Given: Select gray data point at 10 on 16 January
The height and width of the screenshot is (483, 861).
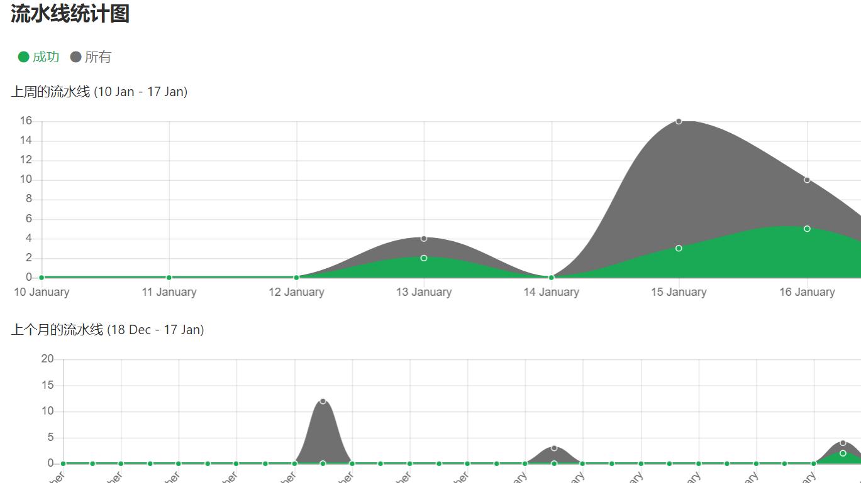Looking at the screenshot, I should click(807, 180).
